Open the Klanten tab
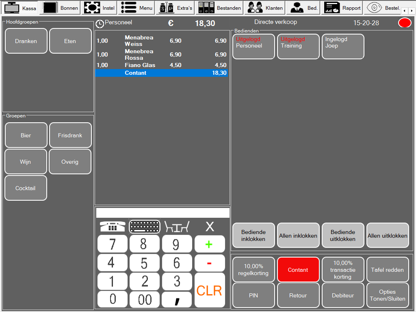 pos(265,8)
